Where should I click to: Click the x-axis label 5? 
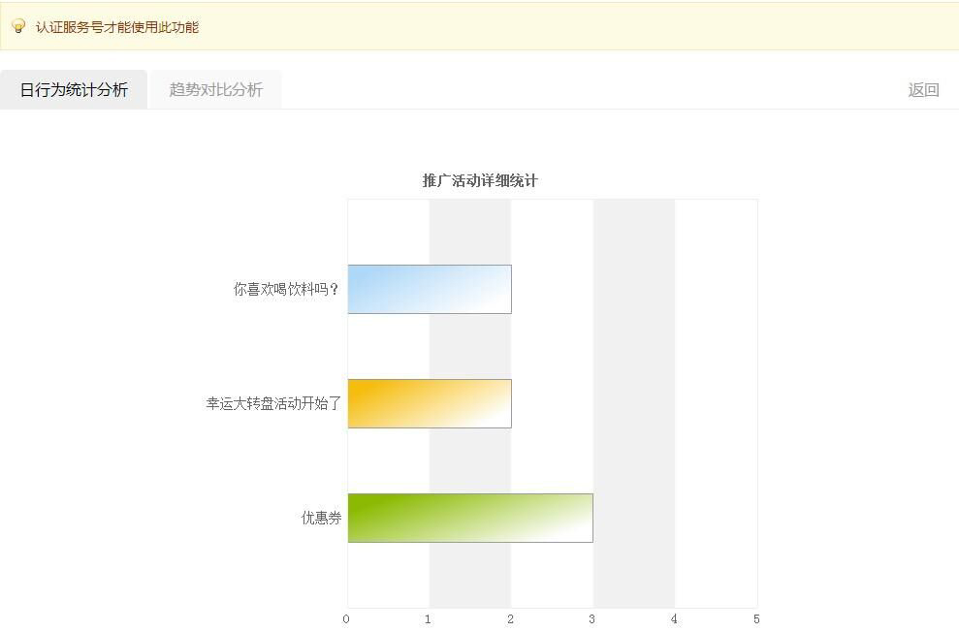756,619
